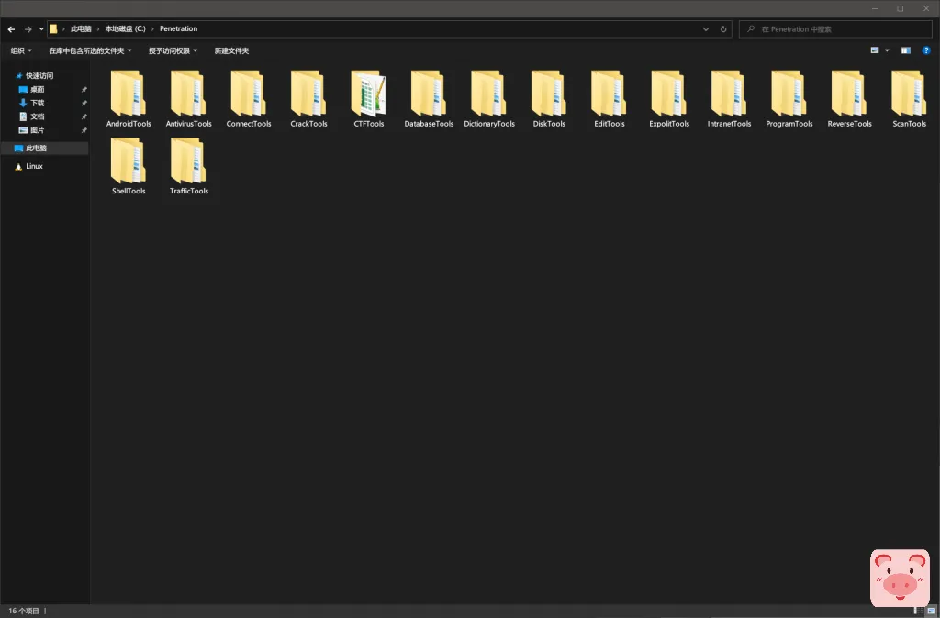940x618 pixels.
Task: Open the TrafficTools folder icon
Action: [188, 160]
